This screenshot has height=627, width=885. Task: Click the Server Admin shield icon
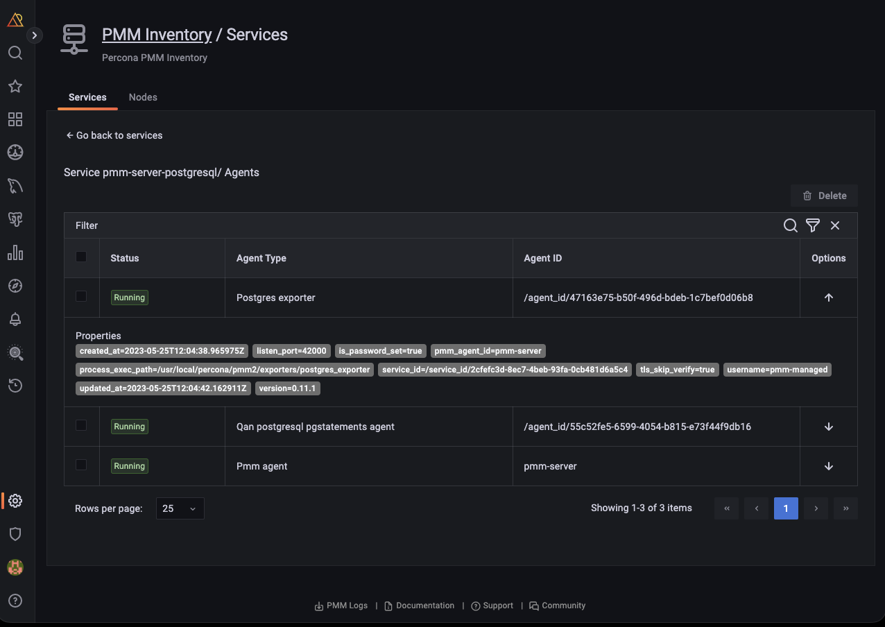click(x=15, y=534)
